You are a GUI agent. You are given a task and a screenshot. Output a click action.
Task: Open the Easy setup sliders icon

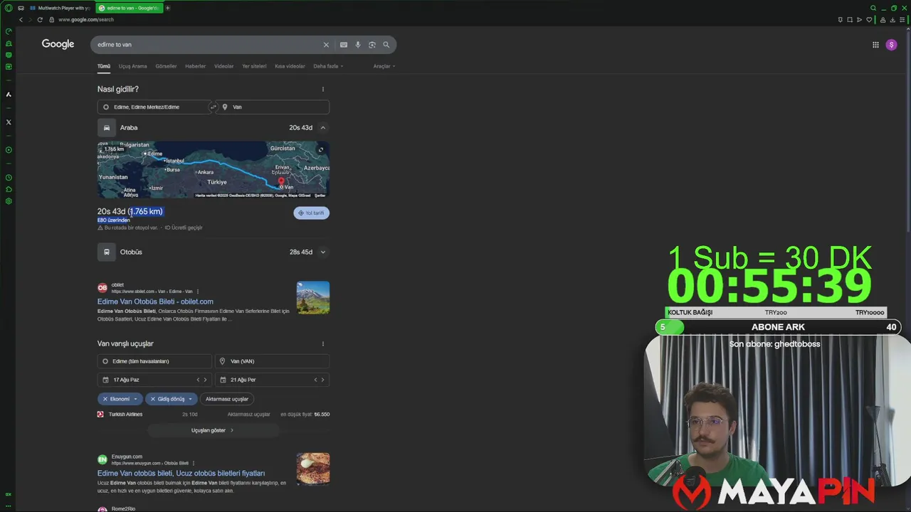point(902,19)
